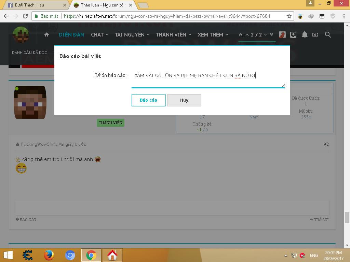Open the money/MCoin icon in navbar
Viewport: 350px width, 262px height.
(x=315, y=34)
